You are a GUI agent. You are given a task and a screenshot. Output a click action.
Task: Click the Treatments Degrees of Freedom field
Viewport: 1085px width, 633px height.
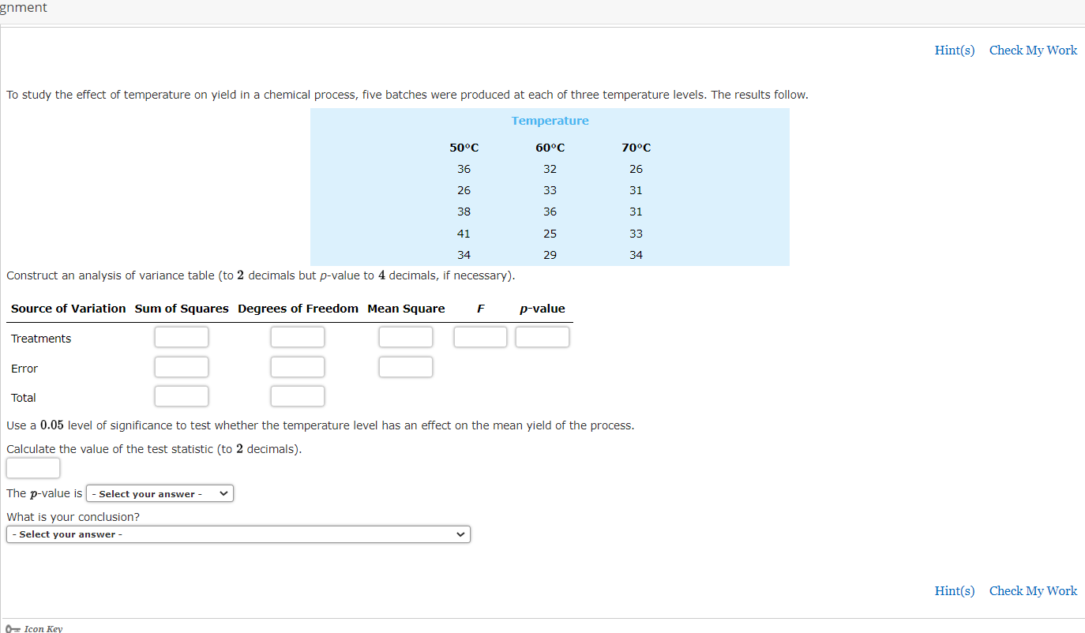coord(298,336)
